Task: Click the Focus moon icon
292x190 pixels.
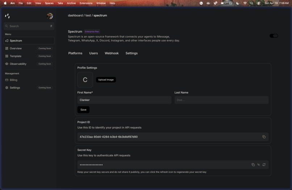Action: pyautogui.click(x=238, y=3)
